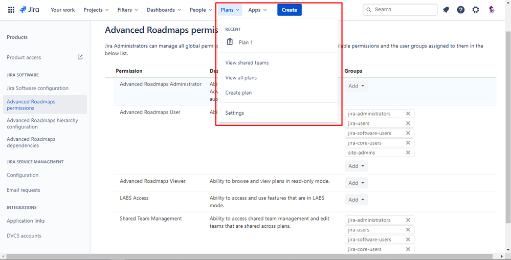Click the vertical scrollbar

[x=508, y=127]
